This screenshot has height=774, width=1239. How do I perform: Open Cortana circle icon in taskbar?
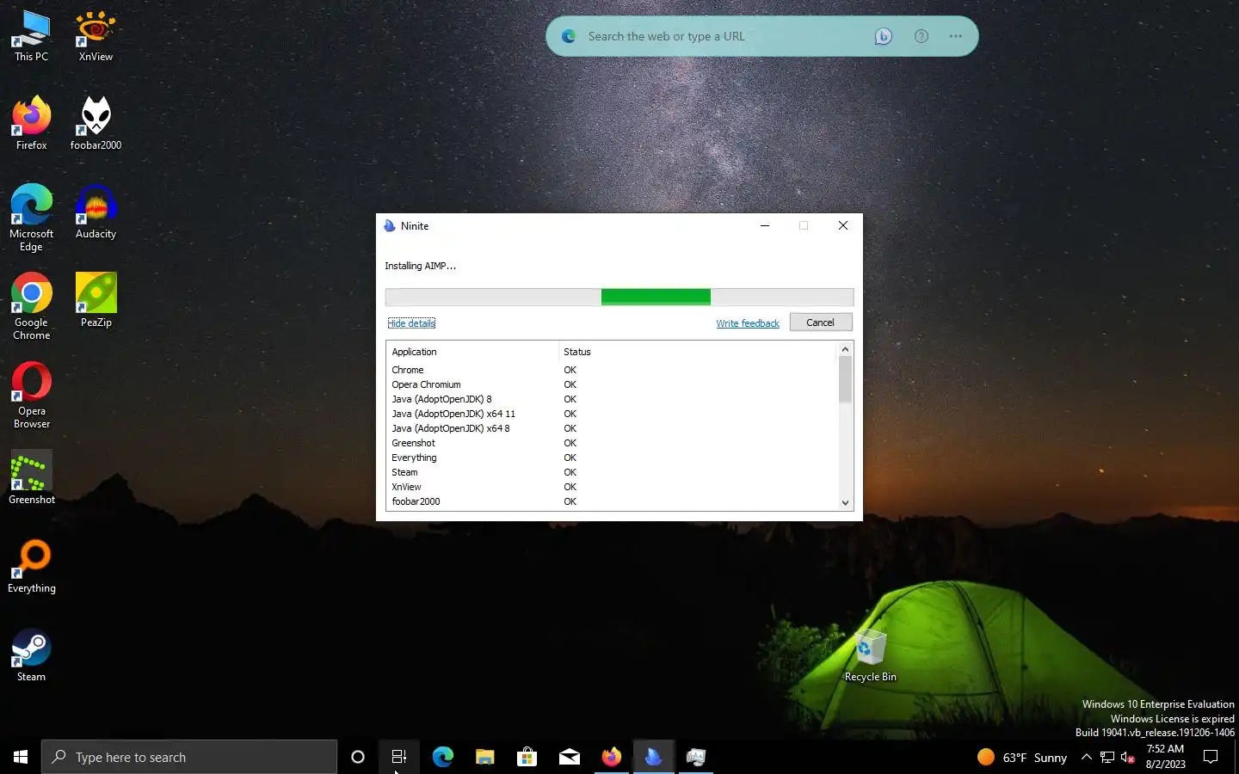click(358, 757)
